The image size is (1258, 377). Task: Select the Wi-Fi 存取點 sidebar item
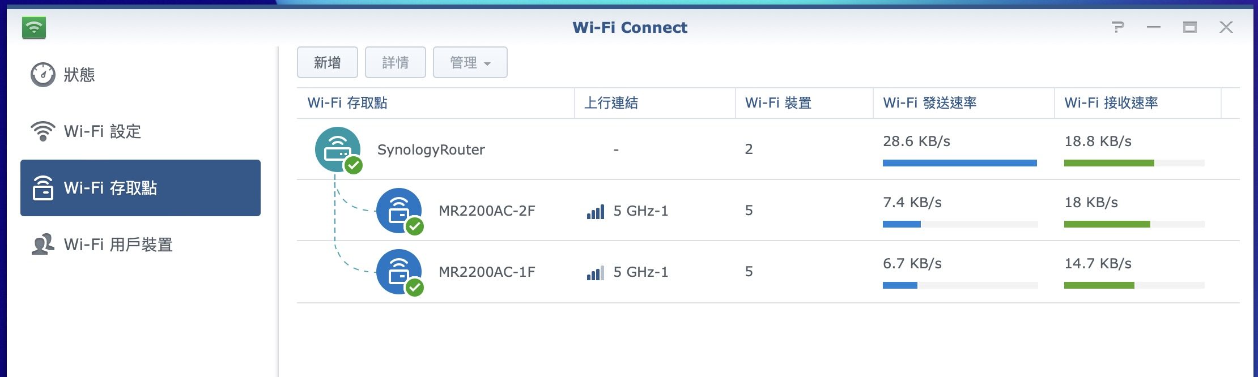pos(141,188)
